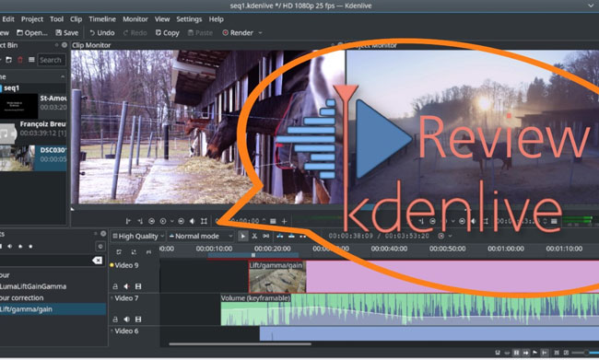
Task: Open the Project Monitor hamburger options
Action: (x=554, y=221)
